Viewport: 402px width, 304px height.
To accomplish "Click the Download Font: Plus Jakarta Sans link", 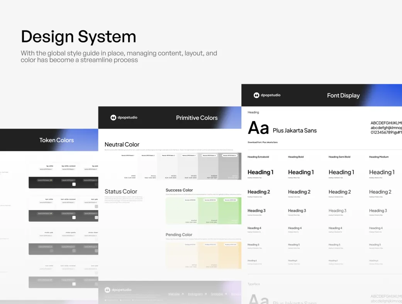I will 263,142.
